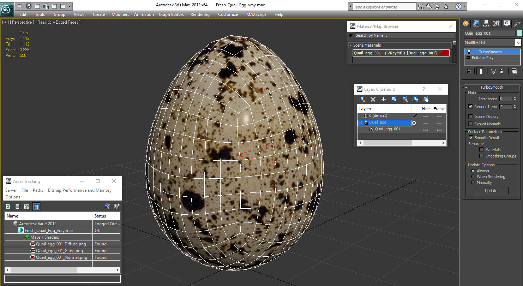Click Remove Modifier from stack icon
The width and height of the screenshot is (523, 286).
tap(501, 71)
